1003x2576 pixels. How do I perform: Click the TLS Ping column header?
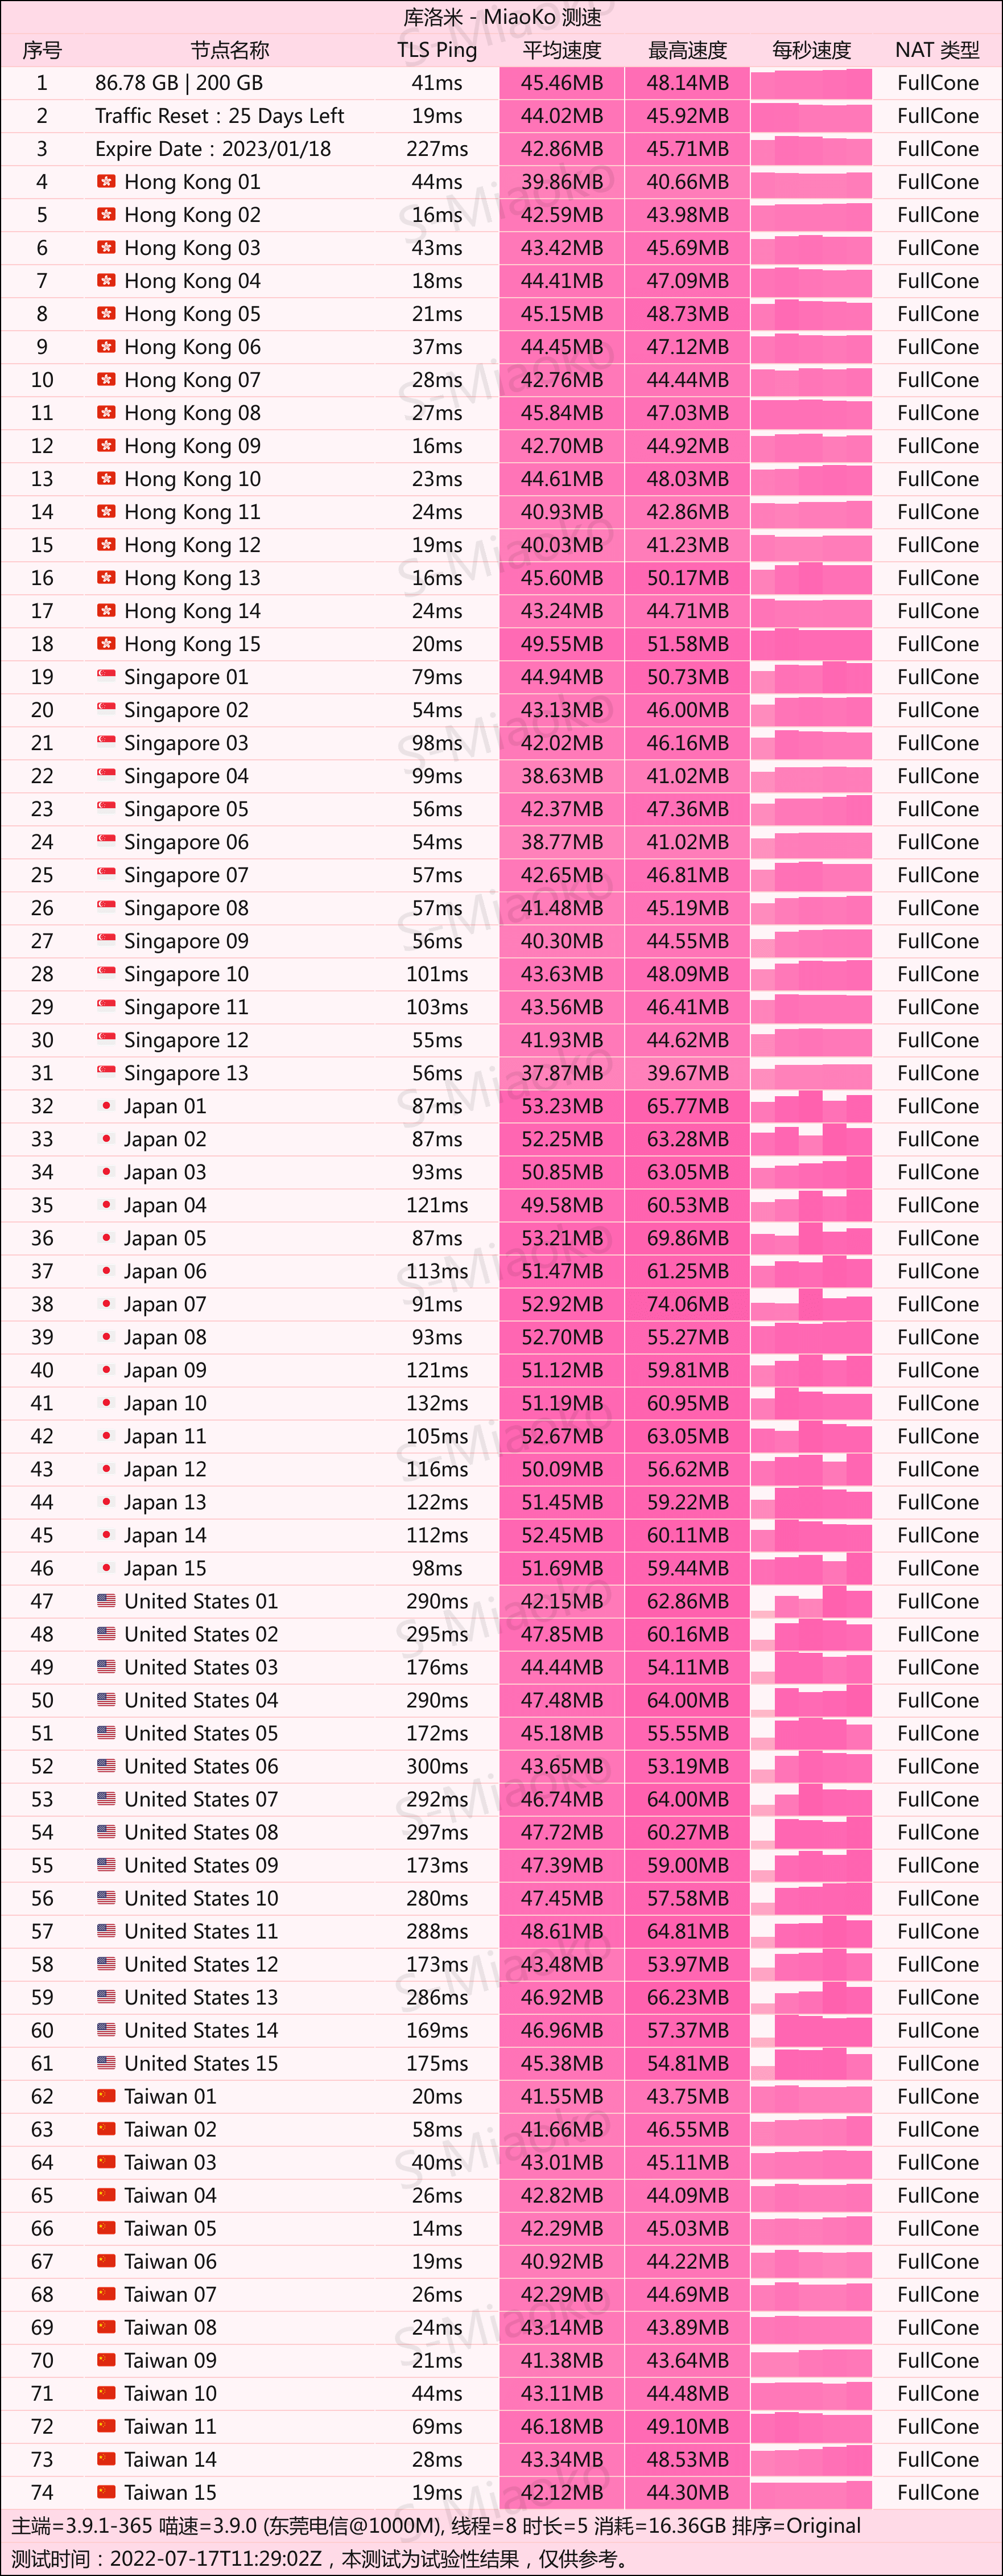[x=437, y=50]
